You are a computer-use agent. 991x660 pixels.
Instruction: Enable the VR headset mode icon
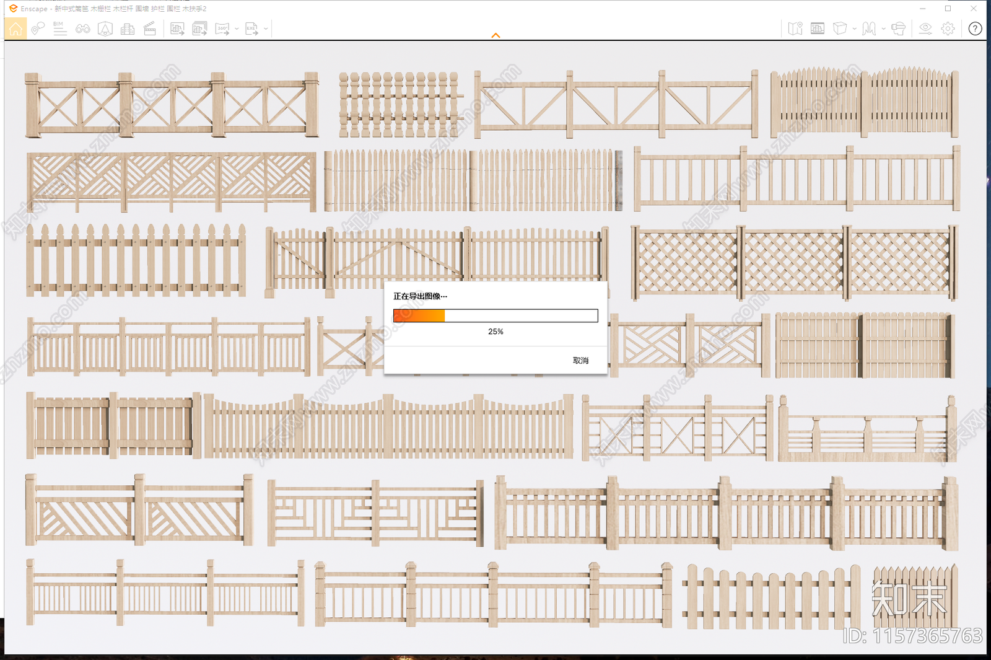click(x=898, y=29)
